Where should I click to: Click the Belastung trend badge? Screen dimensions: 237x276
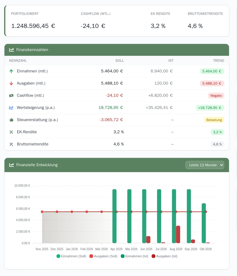pyautogui.click(x=214, y=120)
